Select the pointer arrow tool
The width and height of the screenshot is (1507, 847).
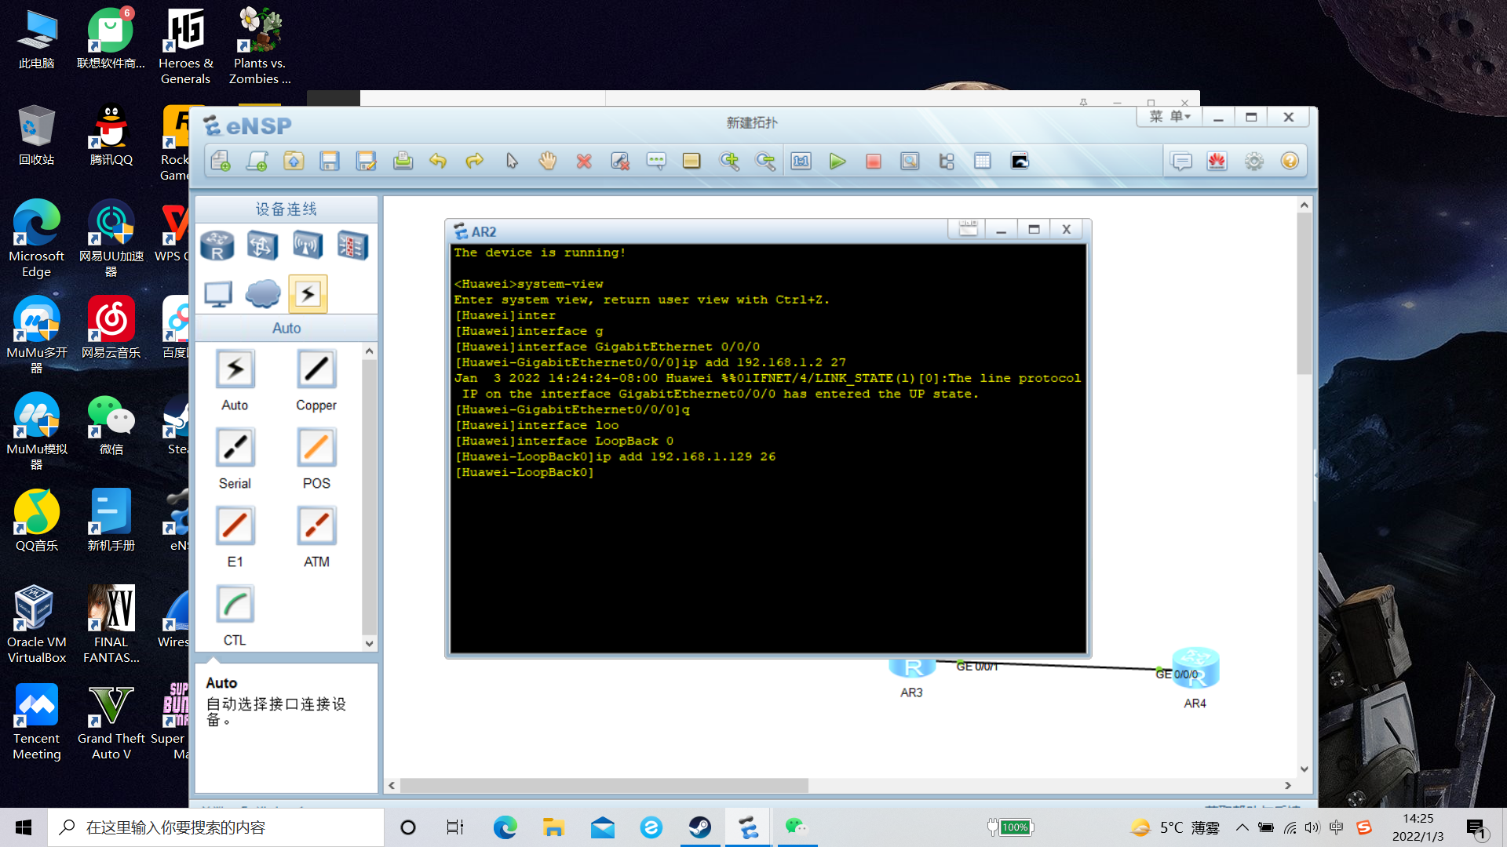pyautogui.click(x=512, y=161)
